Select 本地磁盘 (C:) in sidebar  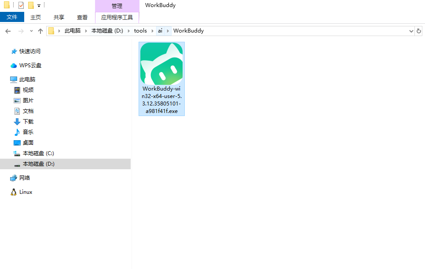point(38,153)
